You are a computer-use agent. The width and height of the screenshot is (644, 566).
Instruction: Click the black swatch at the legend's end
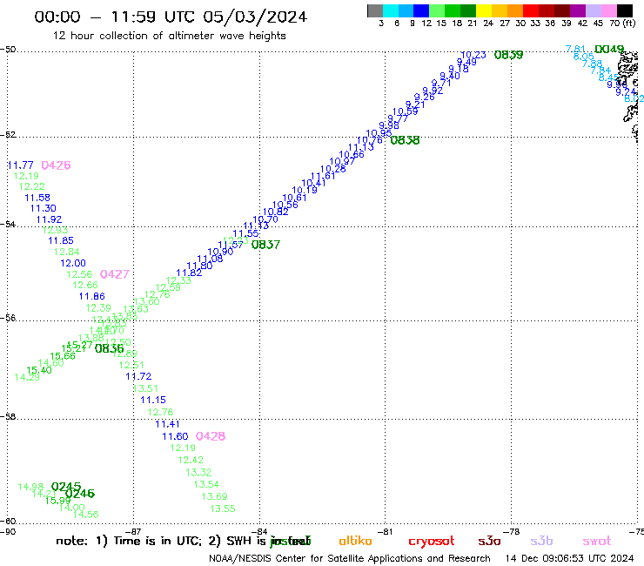point(624,10)
